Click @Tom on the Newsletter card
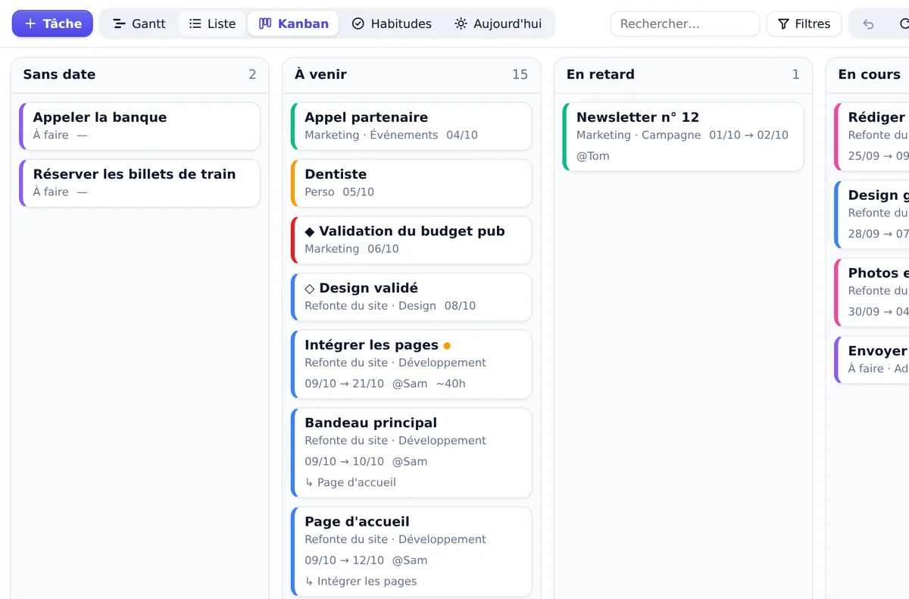Image resolution: width=909 pixels, height=599 pixels. tap(593, 156)
